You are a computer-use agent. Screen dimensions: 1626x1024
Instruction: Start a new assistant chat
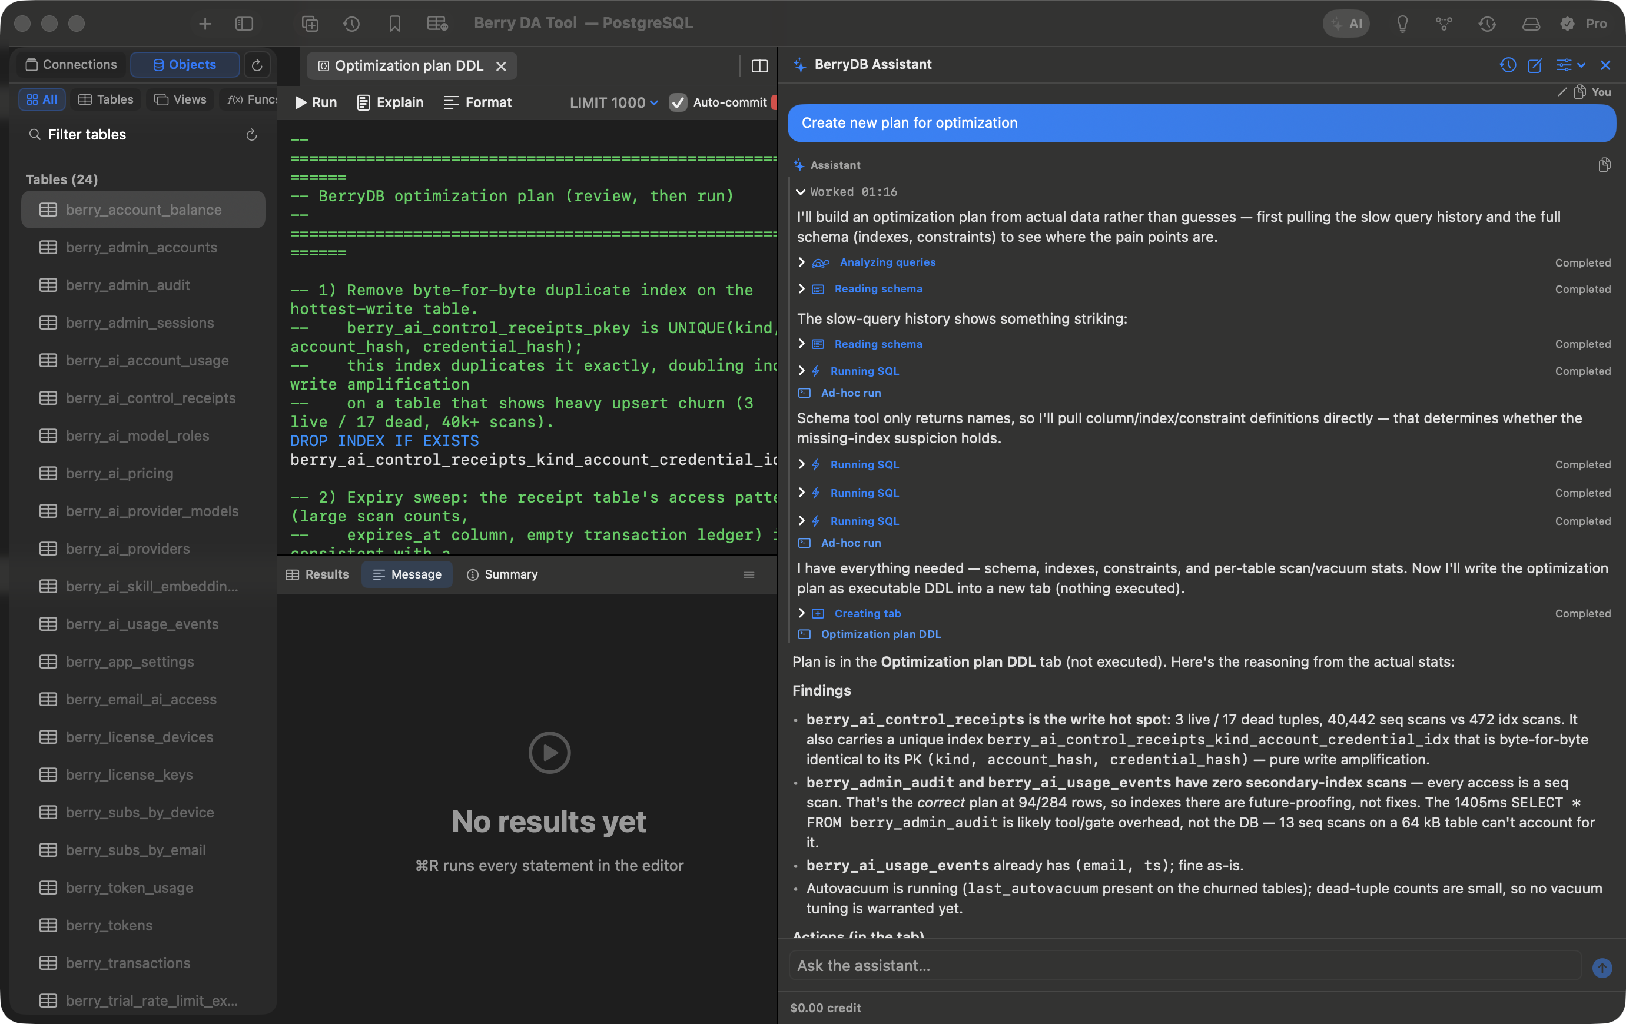1535,65
